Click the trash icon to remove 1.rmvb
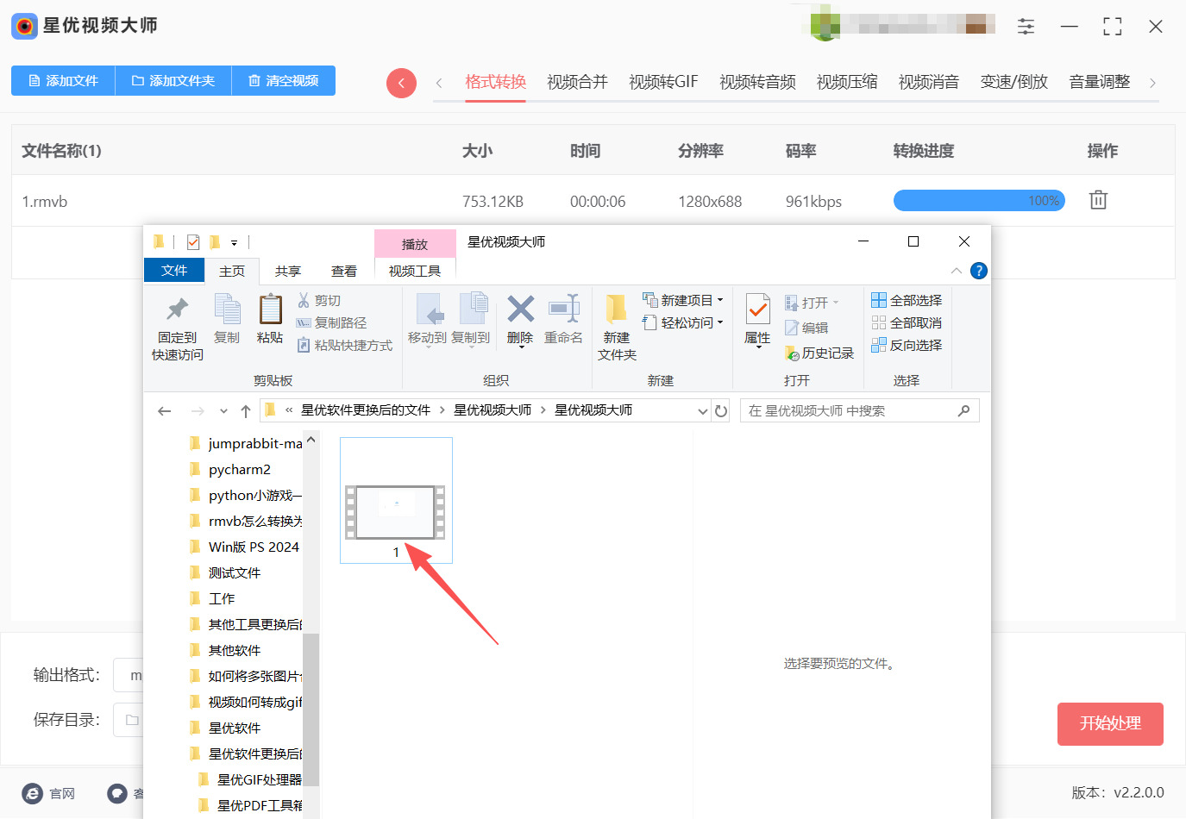Viewport: 1186px width, 819px height. 1097,199
